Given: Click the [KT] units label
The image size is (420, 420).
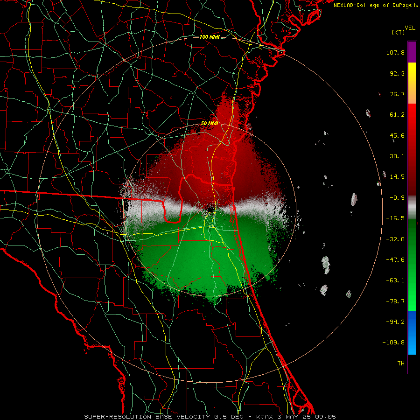Looking at the screenshot, I should point(399,32).
